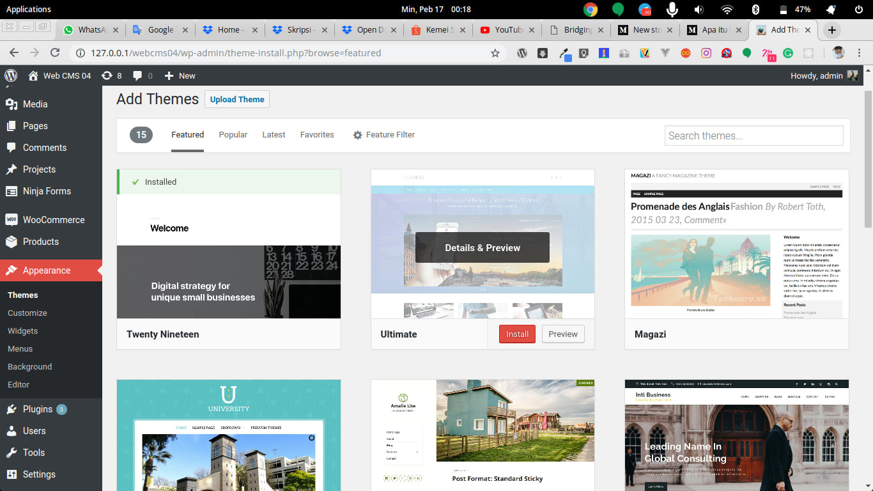Toggle Bluetooth from the system tray
Screen dimensions: 873x491
click(756, 8)
